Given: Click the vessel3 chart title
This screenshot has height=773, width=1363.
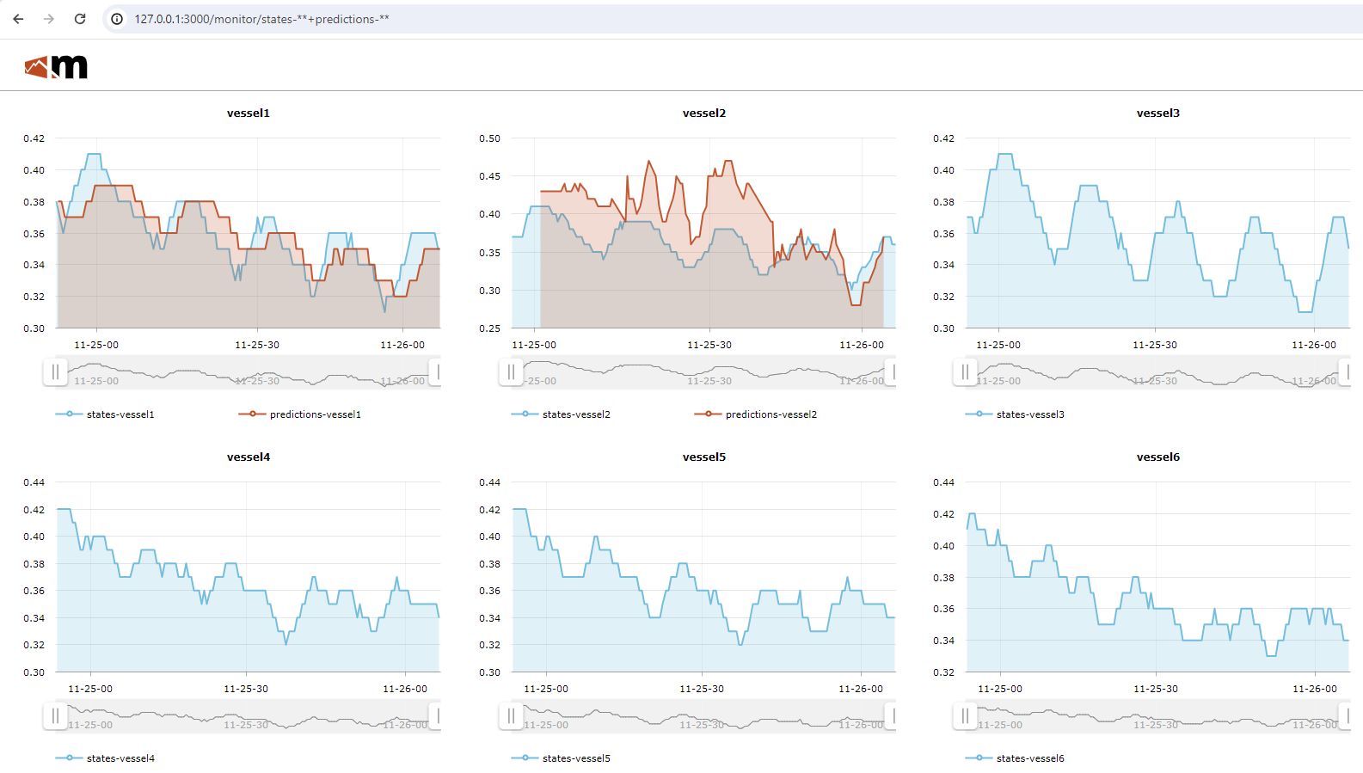Looking at the screenshot, I should click(1158, 113).
